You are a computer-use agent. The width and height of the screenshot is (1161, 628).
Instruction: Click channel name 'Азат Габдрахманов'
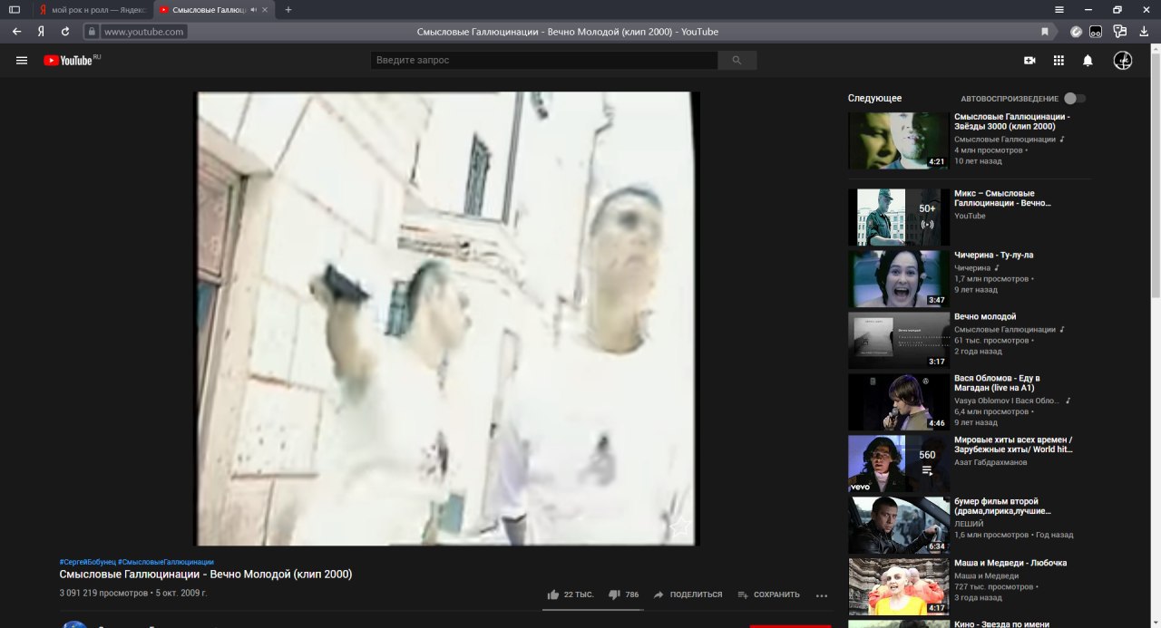pyautogui.click(x=990, y=462)
